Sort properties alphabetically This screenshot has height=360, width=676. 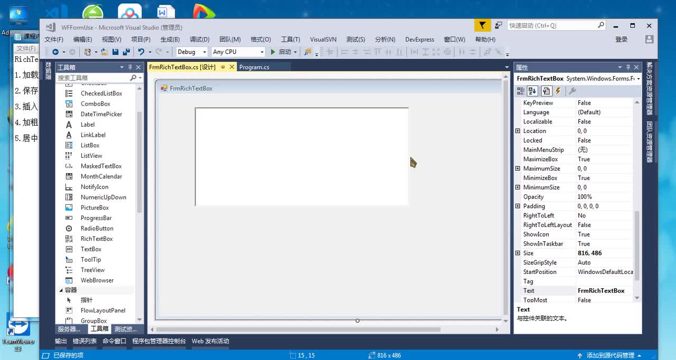click(532, 91)
